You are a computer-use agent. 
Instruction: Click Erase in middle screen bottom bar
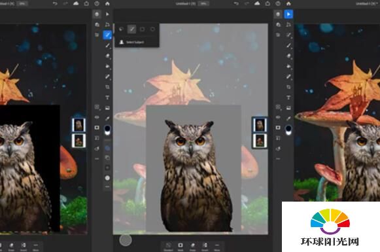click(x=193, y=247)
